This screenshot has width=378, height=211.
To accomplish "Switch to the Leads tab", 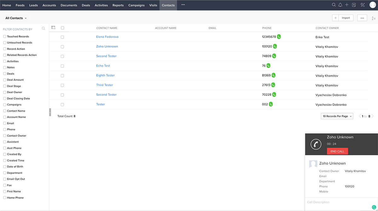I will 33,5.
